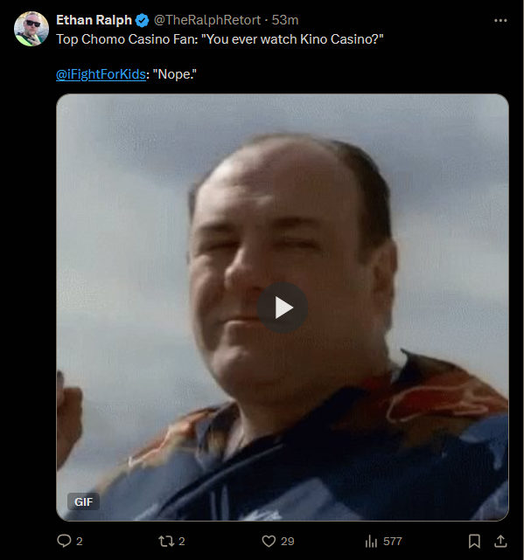Open the share upload arrow icon
Image resolution: width=524 pixels, height=560 pixels.
500,541
